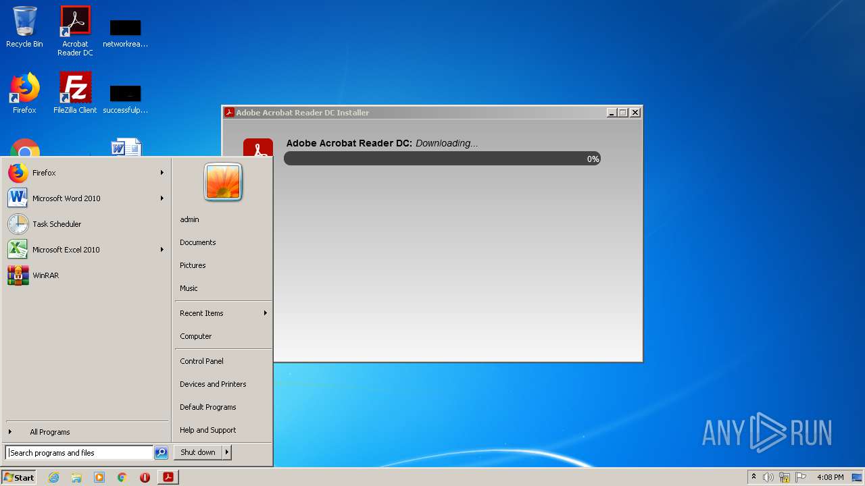865x486 pixels.
Task: Focus the Search programs and files box
Action: coord(79,453)
